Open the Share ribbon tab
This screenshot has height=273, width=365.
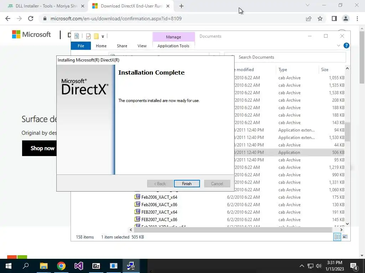(122, 46)
